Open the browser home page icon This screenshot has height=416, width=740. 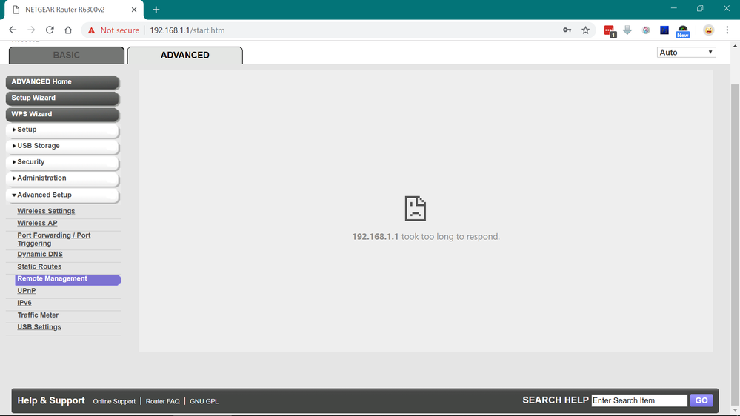pyautogui.click(x=68, y=30)
